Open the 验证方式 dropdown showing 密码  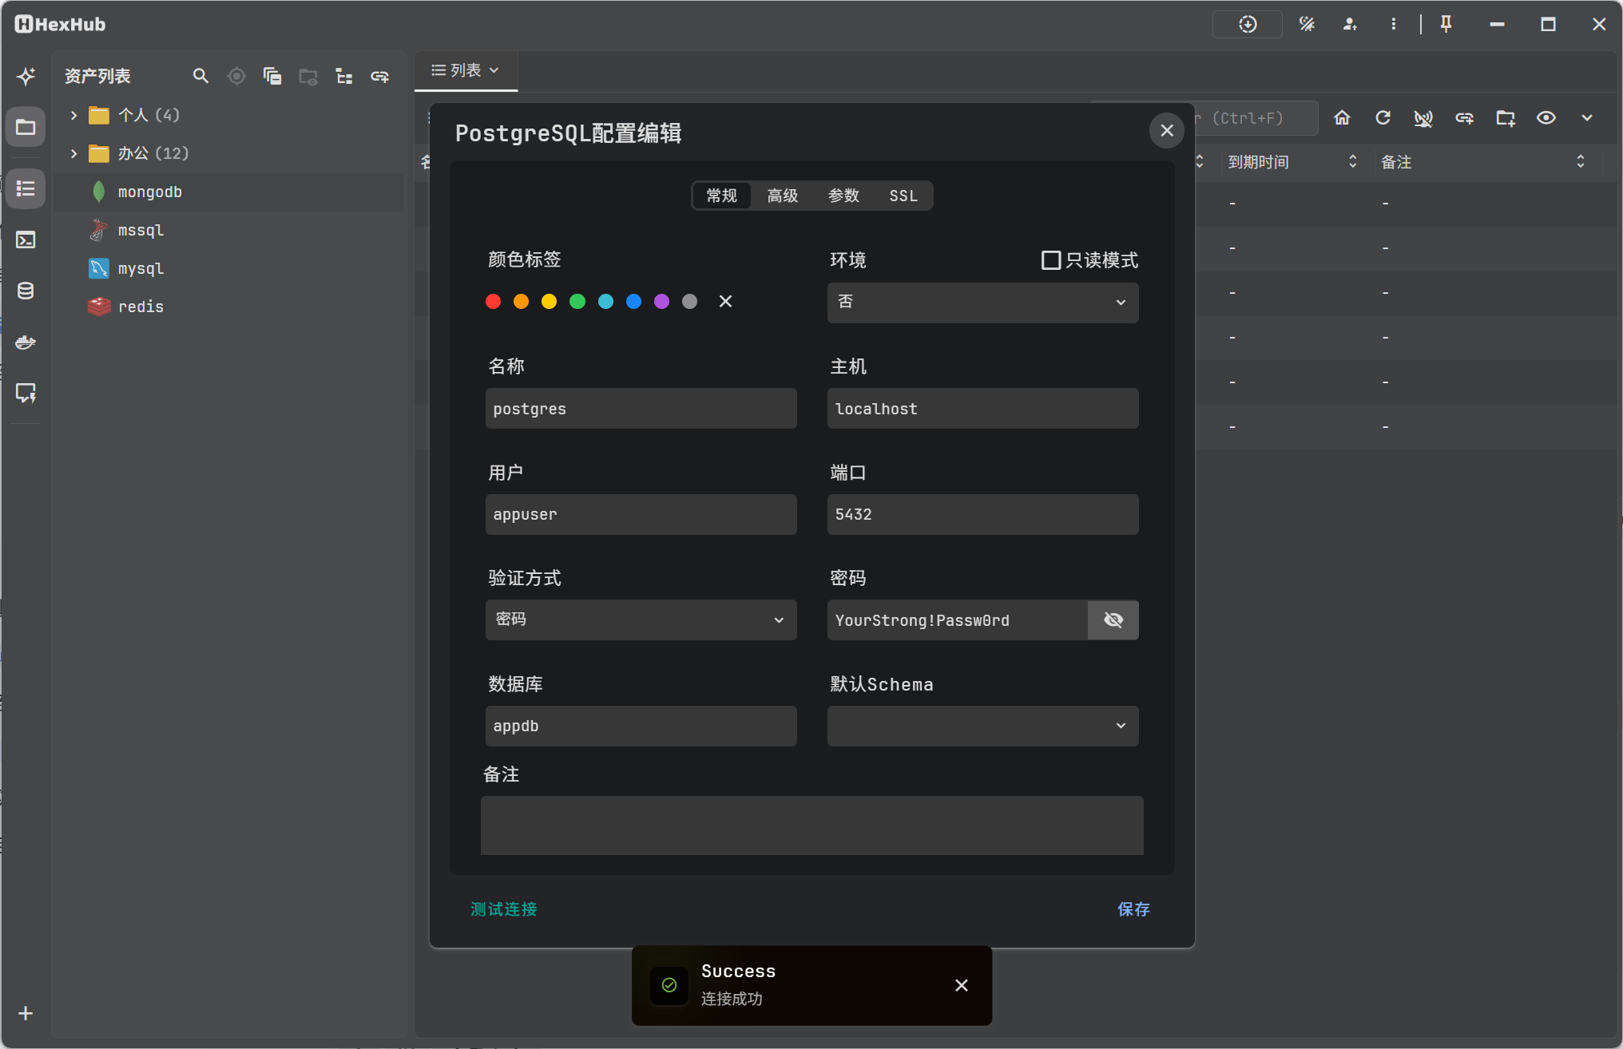click(x=641, y=620)
